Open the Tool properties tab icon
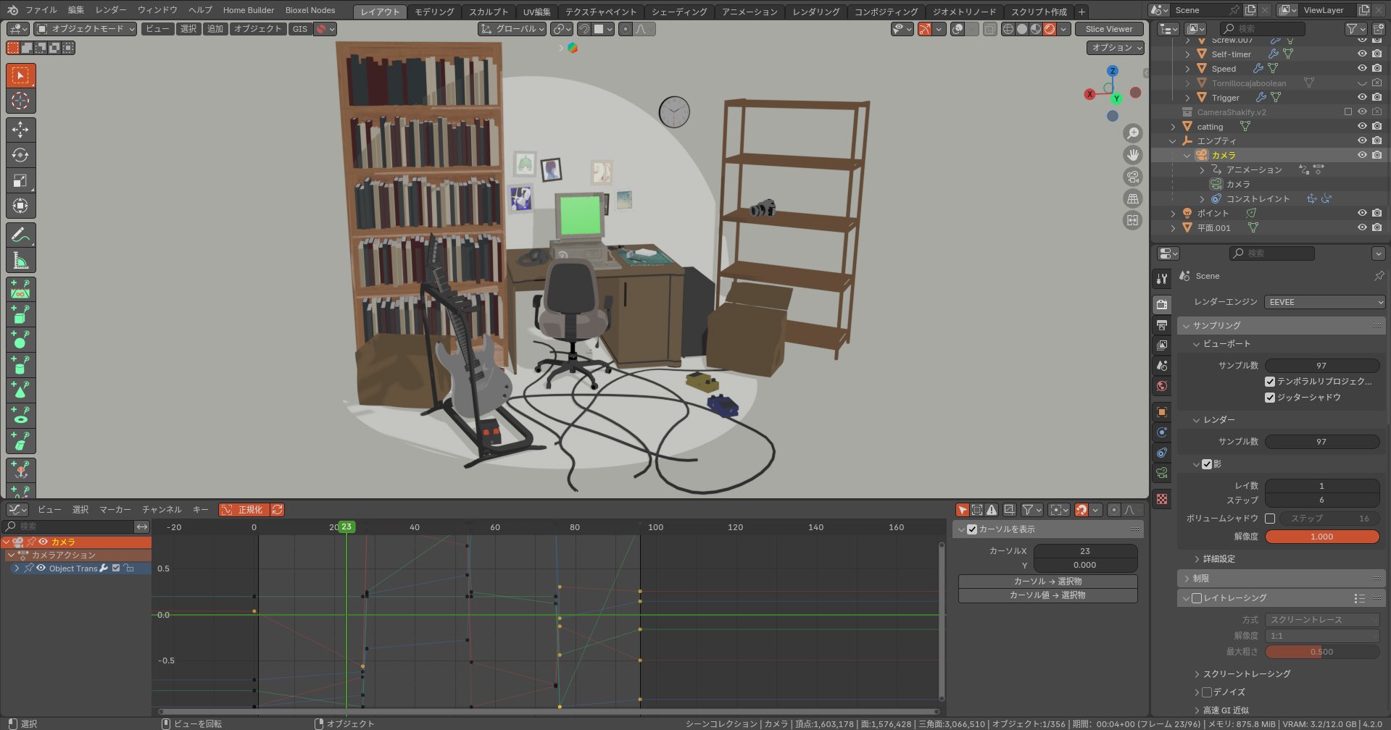This screenshot has width=1391, height=730. pos(1162,278)
